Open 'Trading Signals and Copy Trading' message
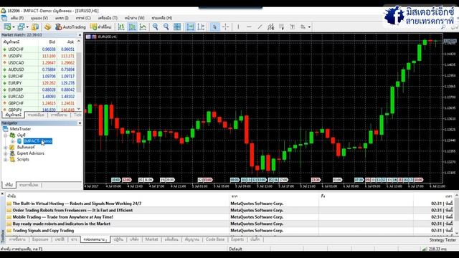Screen dimensions: 459x258 tap(43, 231)
